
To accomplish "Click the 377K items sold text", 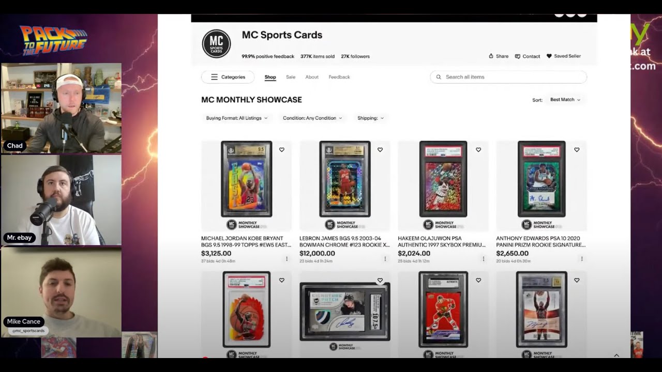I will 318,56.
